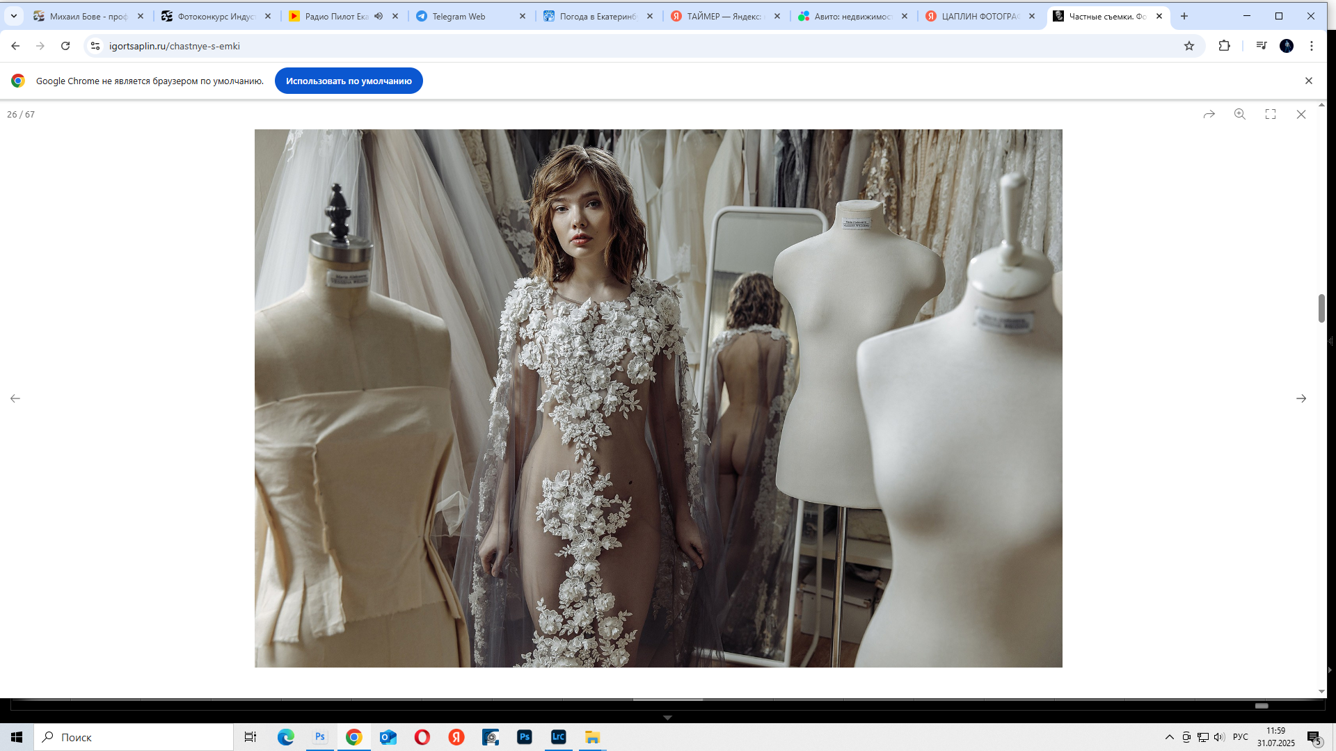Click the share arrow icon in gallery

tap(1209, 114)
